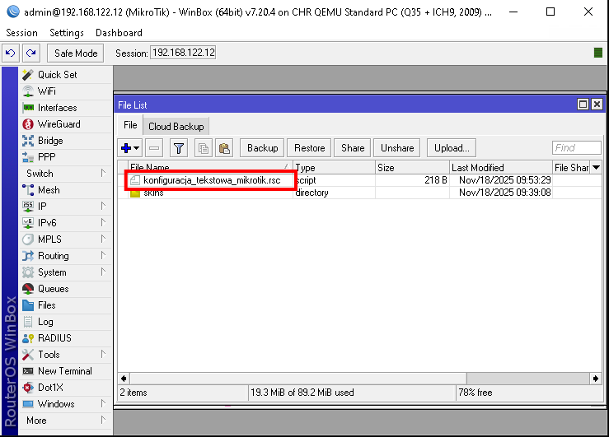
Task: Click the Upload... button
Action: [452, 148]
